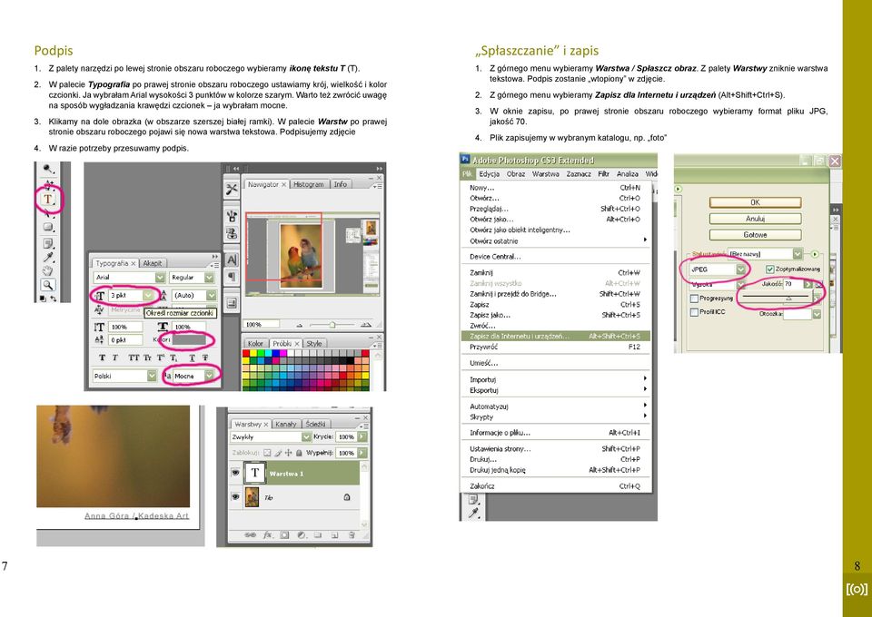Delete layer trash icon in Warstwy

(352, 535)
